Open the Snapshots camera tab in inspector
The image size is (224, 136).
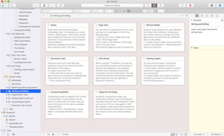click(212, 15)
